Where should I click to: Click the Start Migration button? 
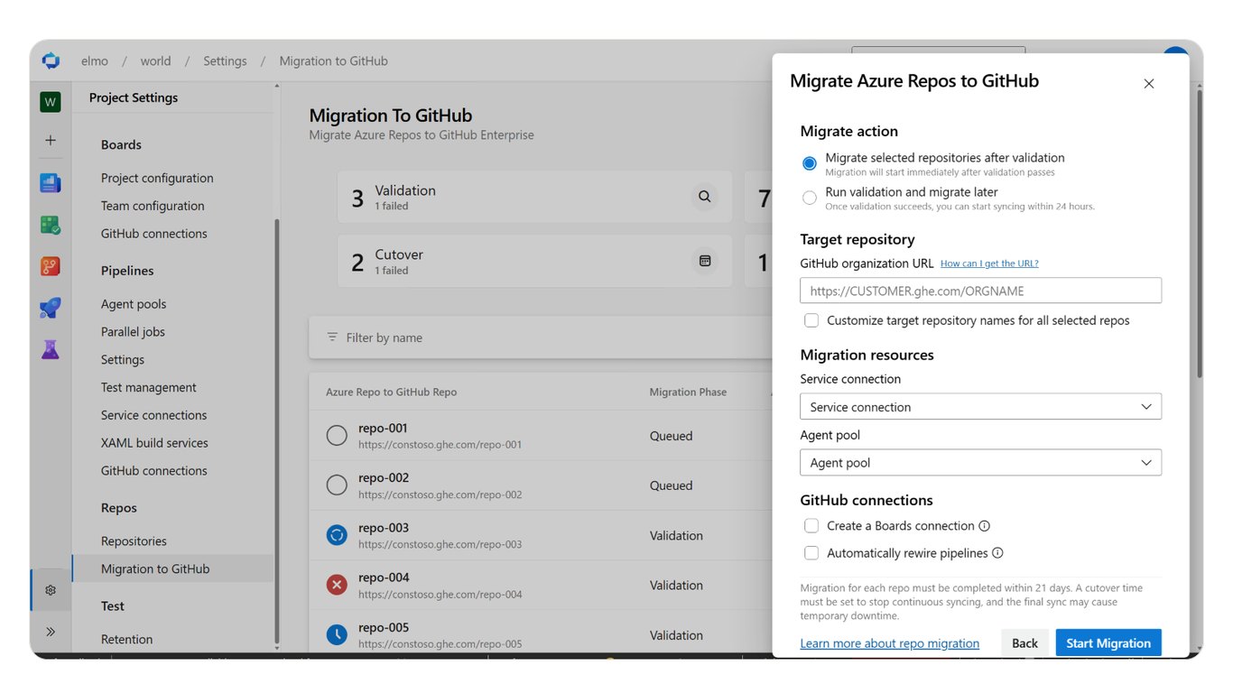(1108, 643)
